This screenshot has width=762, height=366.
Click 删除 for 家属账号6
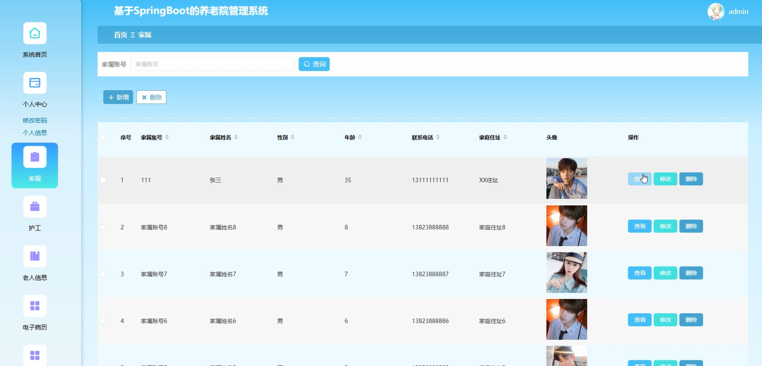691,320
